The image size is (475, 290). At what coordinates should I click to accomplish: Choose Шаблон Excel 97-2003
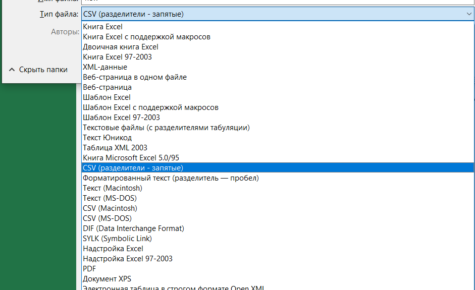278,118
